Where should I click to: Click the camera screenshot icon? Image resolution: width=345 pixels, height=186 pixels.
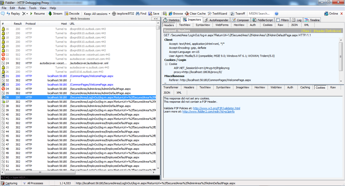click(165, 14)
